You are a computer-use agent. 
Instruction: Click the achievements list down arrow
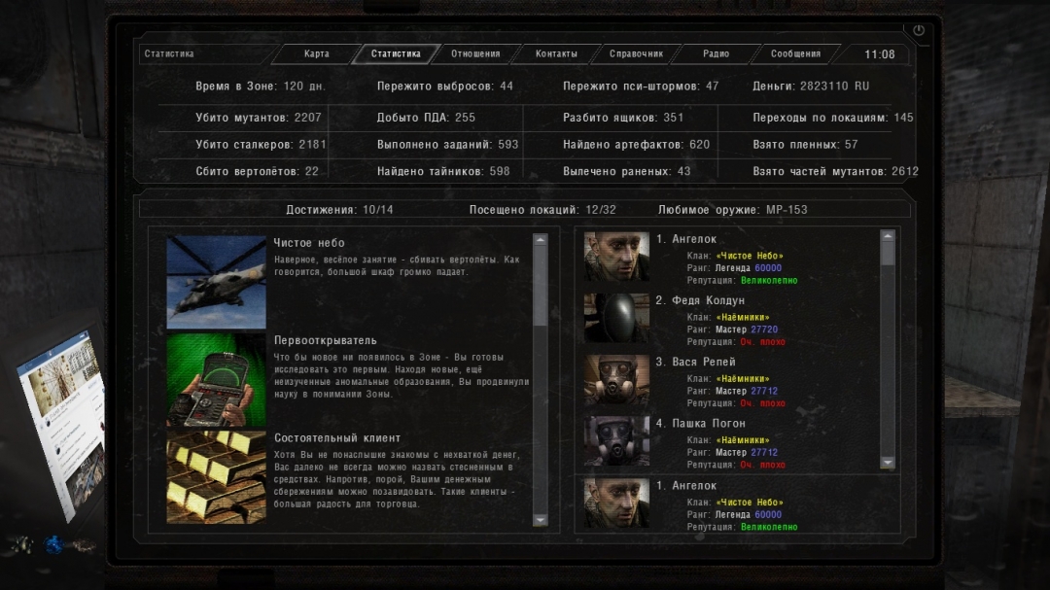pos(541,520)
